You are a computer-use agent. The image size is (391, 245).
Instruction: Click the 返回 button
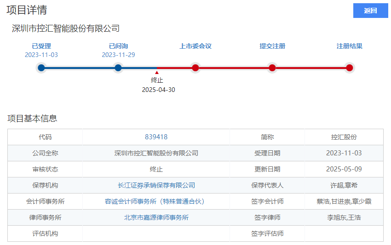[x=370, y=11]
